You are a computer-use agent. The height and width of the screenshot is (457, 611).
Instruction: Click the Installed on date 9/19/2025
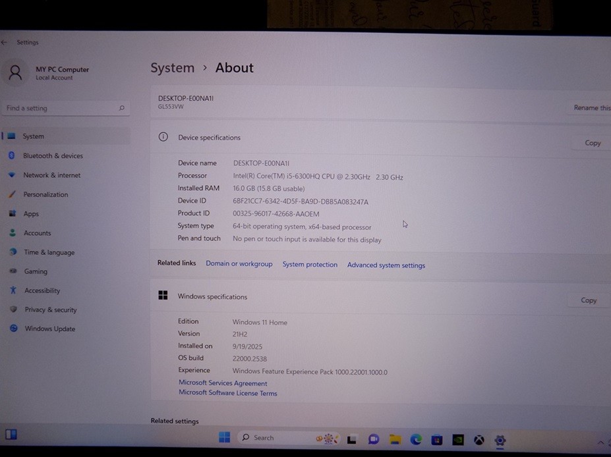coord(247,346)
